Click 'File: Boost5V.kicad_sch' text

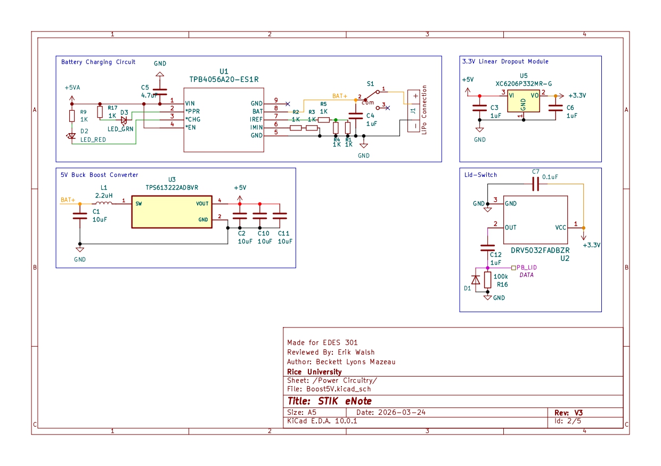click(329, 389)
